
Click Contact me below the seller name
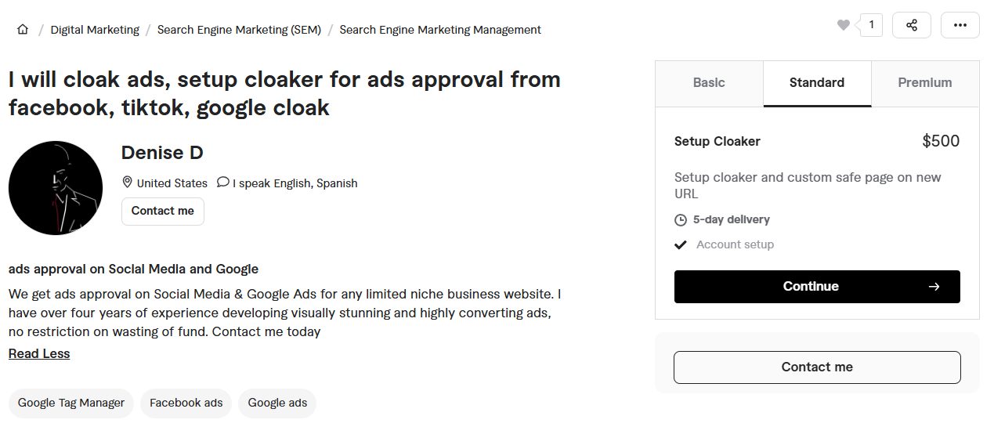coord(163,212)
